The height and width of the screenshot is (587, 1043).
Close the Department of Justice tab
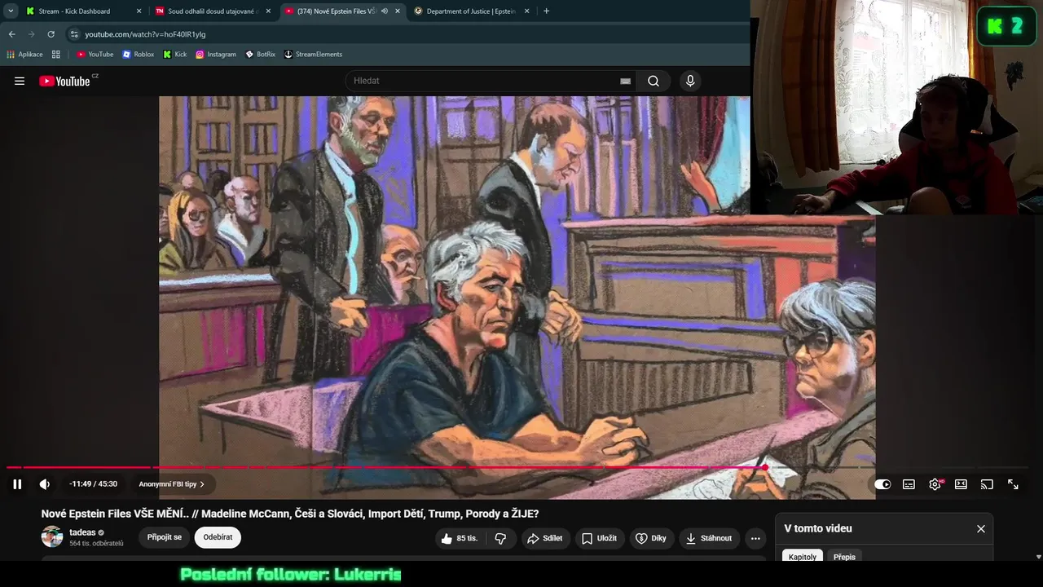pyautogui.click(x=527, y=11)
